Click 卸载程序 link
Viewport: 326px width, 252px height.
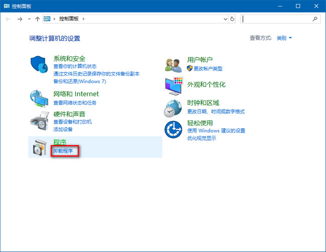[63, 151]
